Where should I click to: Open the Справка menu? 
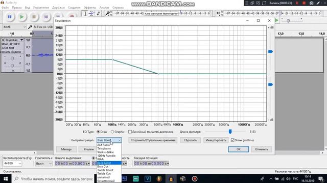coord(118,8)
